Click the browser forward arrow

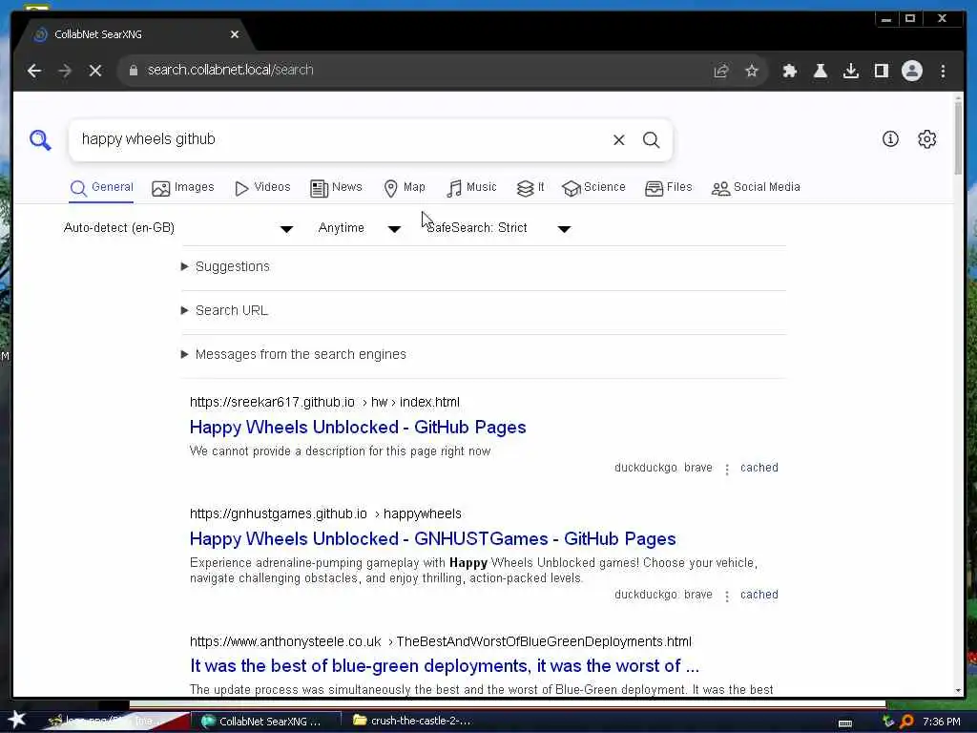pyautogui.click(x=65, y=71)
